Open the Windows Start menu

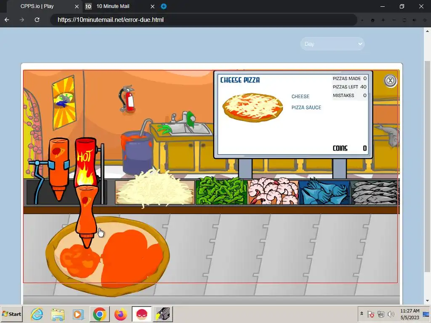coord(11,314)
